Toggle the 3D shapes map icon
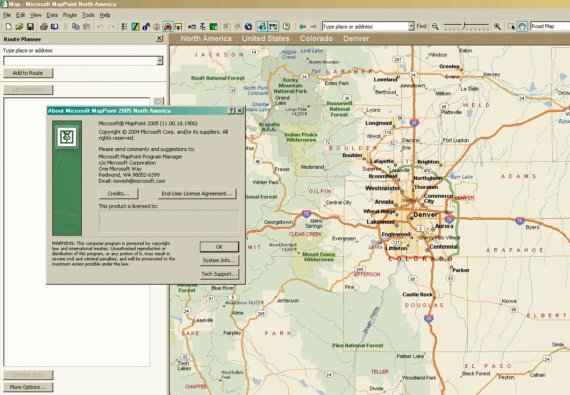 [x=262, y=27]
